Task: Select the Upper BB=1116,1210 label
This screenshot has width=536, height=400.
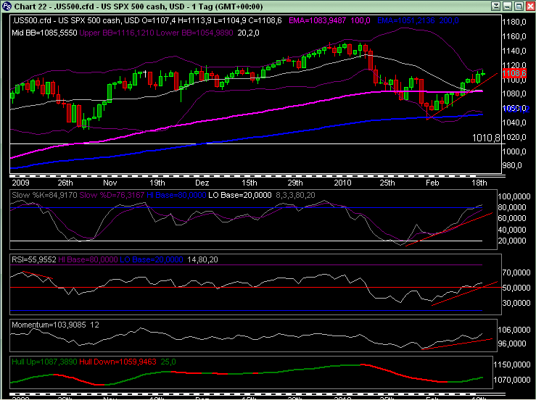Action: pos(115,33)
